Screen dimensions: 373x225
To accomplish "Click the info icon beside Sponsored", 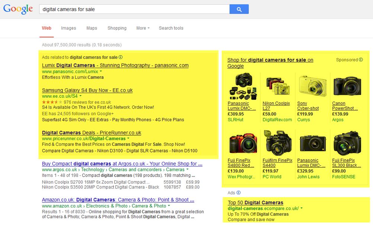I will 361,60.
